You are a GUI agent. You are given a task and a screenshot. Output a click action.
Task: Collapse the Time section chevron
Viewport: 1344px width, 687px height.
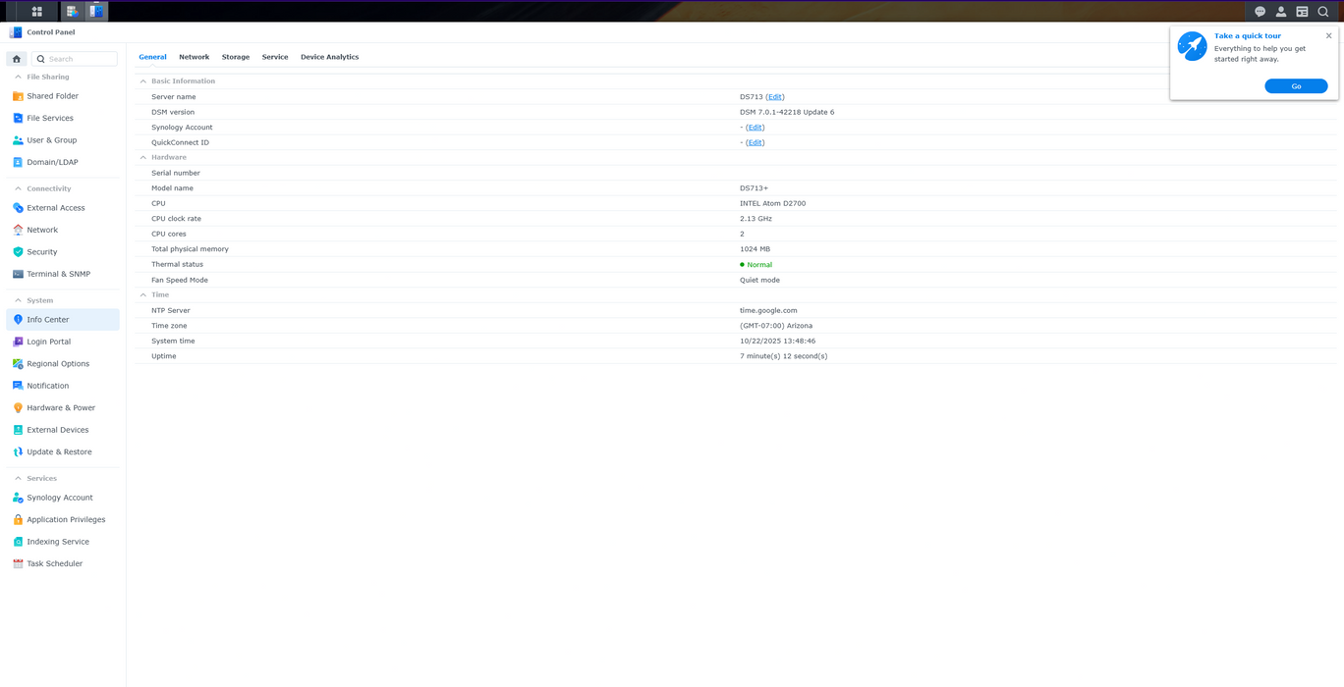(x=142, y=294)
